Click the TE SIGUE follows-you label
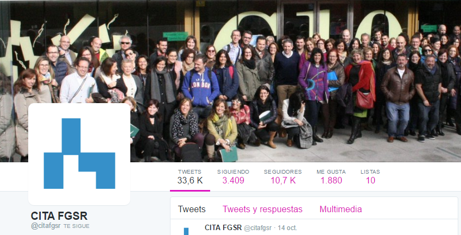The width and height of the screenshot is (461, 235). tap(77, 226)
